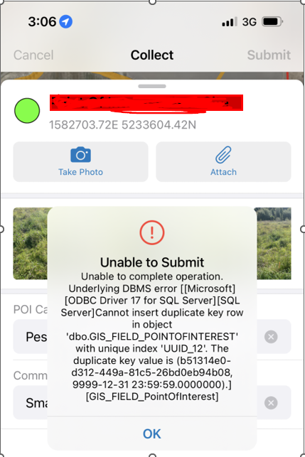This screenshot has width=305, height=457.
Task: Tap the Take Photo label
Action: tap(81, 172)
